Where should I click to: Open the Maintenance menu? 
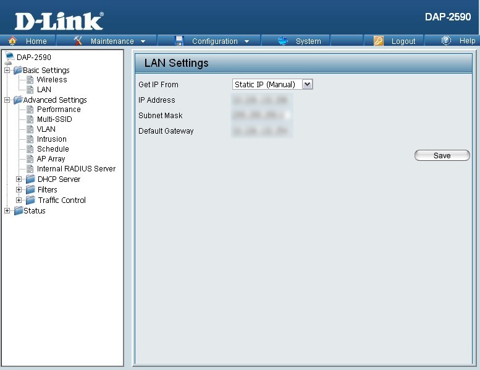tap(112, 41)
